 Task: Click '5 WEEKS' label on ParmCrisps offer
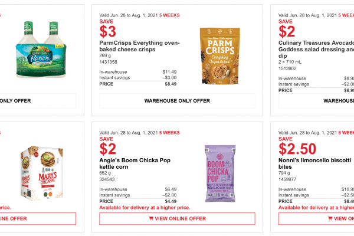pyautogui.click(x=167, y=15)
